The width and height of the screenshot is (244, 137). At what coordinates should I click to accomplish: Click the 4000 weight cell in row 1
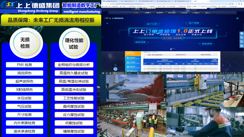195,66
